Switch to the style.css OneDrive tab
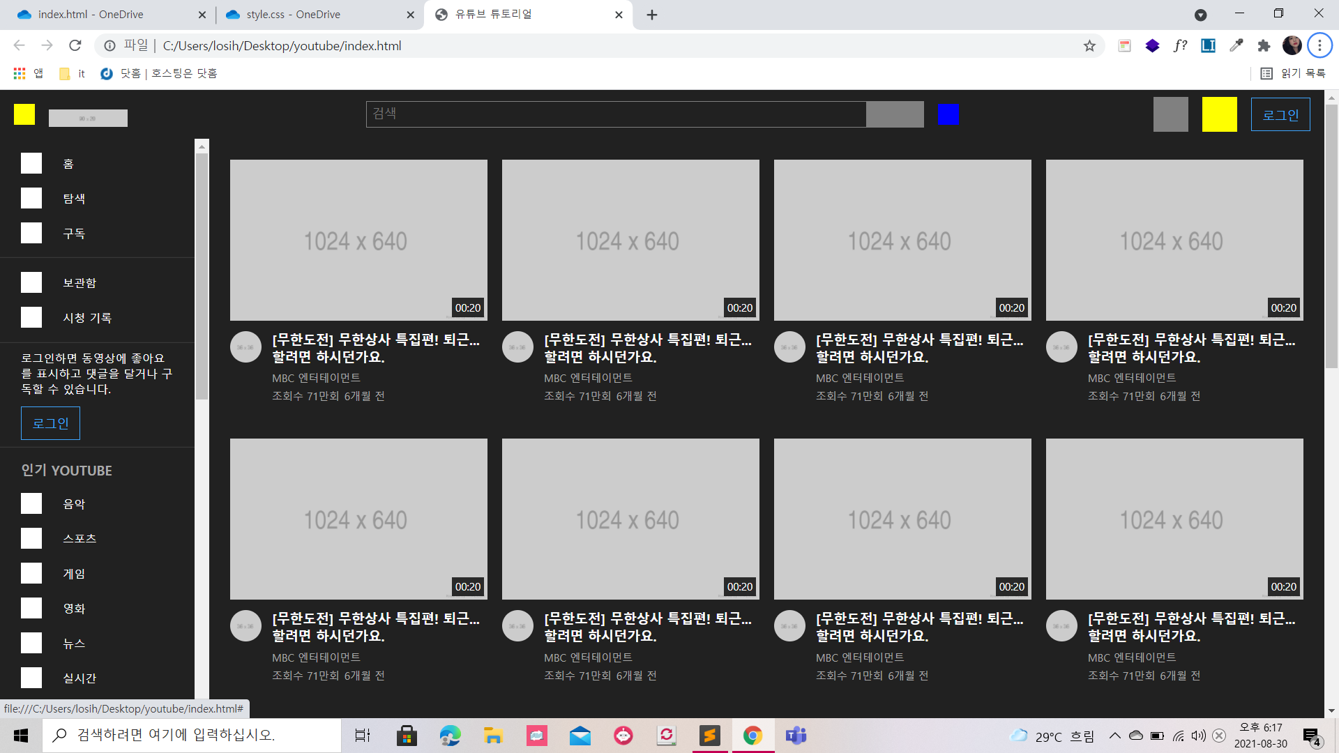 point(293,14)
